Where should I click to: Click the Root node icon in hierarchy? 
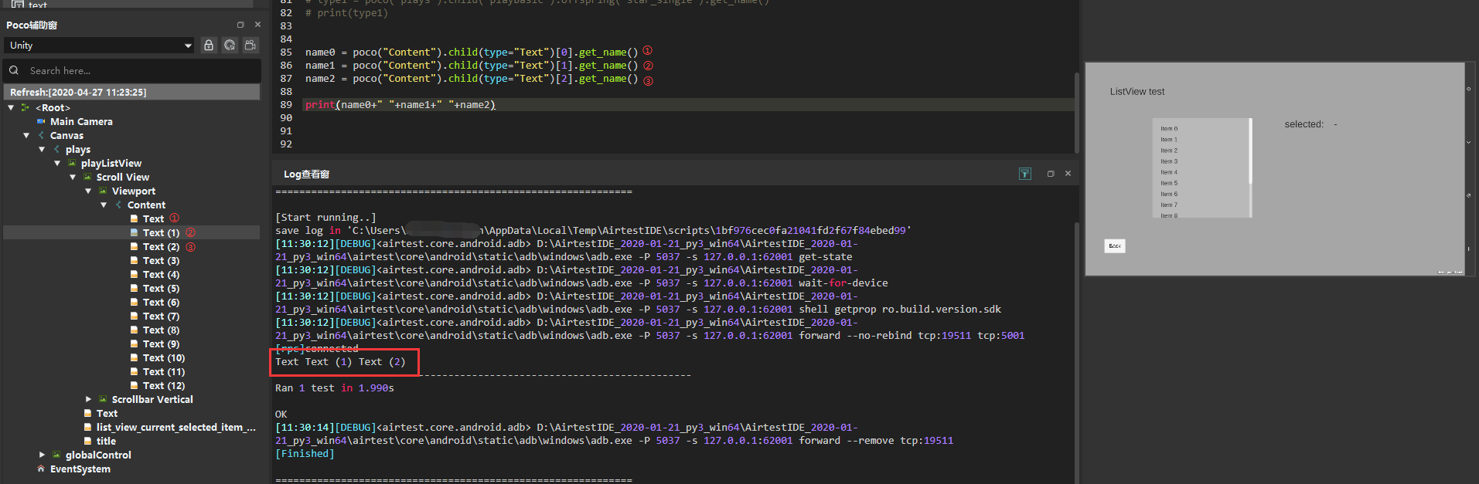pos(26,108)
